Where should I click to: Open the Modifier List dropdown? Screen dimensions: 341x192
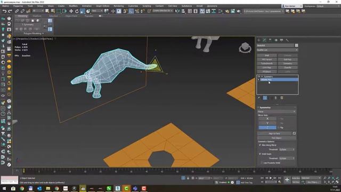(x=277, y=50)
